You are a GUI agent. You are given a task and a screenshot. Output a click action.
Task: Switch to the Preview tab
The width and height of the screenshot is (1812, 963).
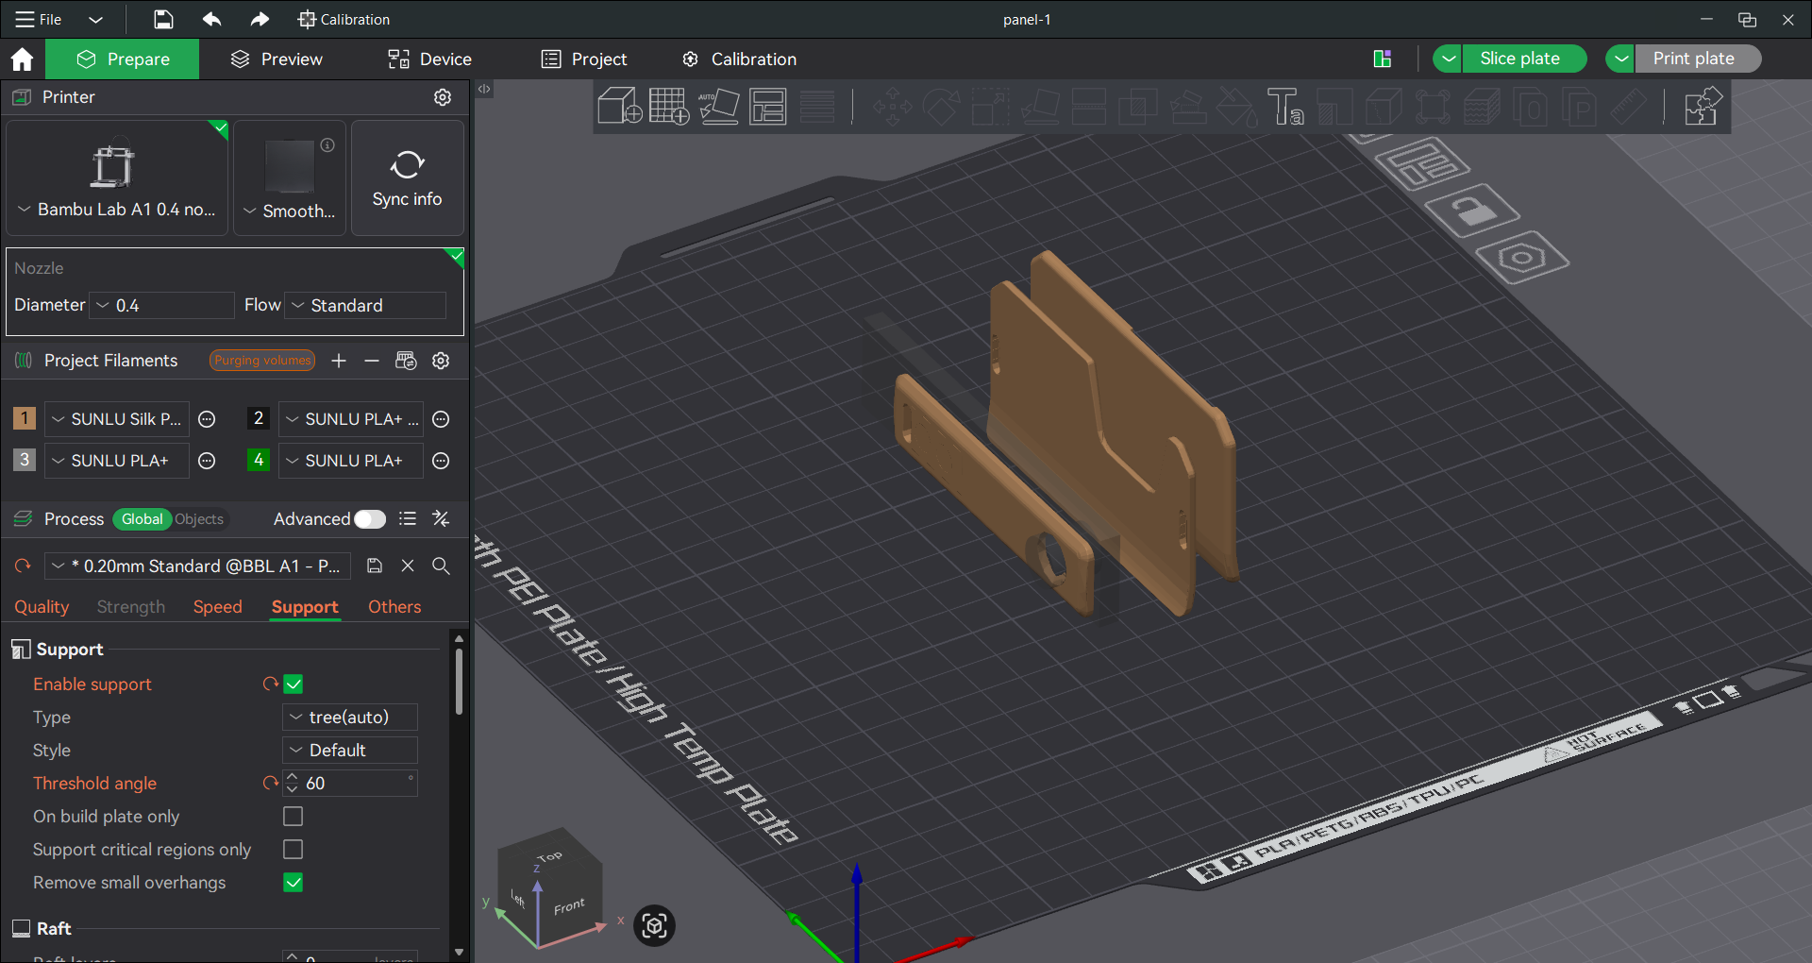coord(277,59)
